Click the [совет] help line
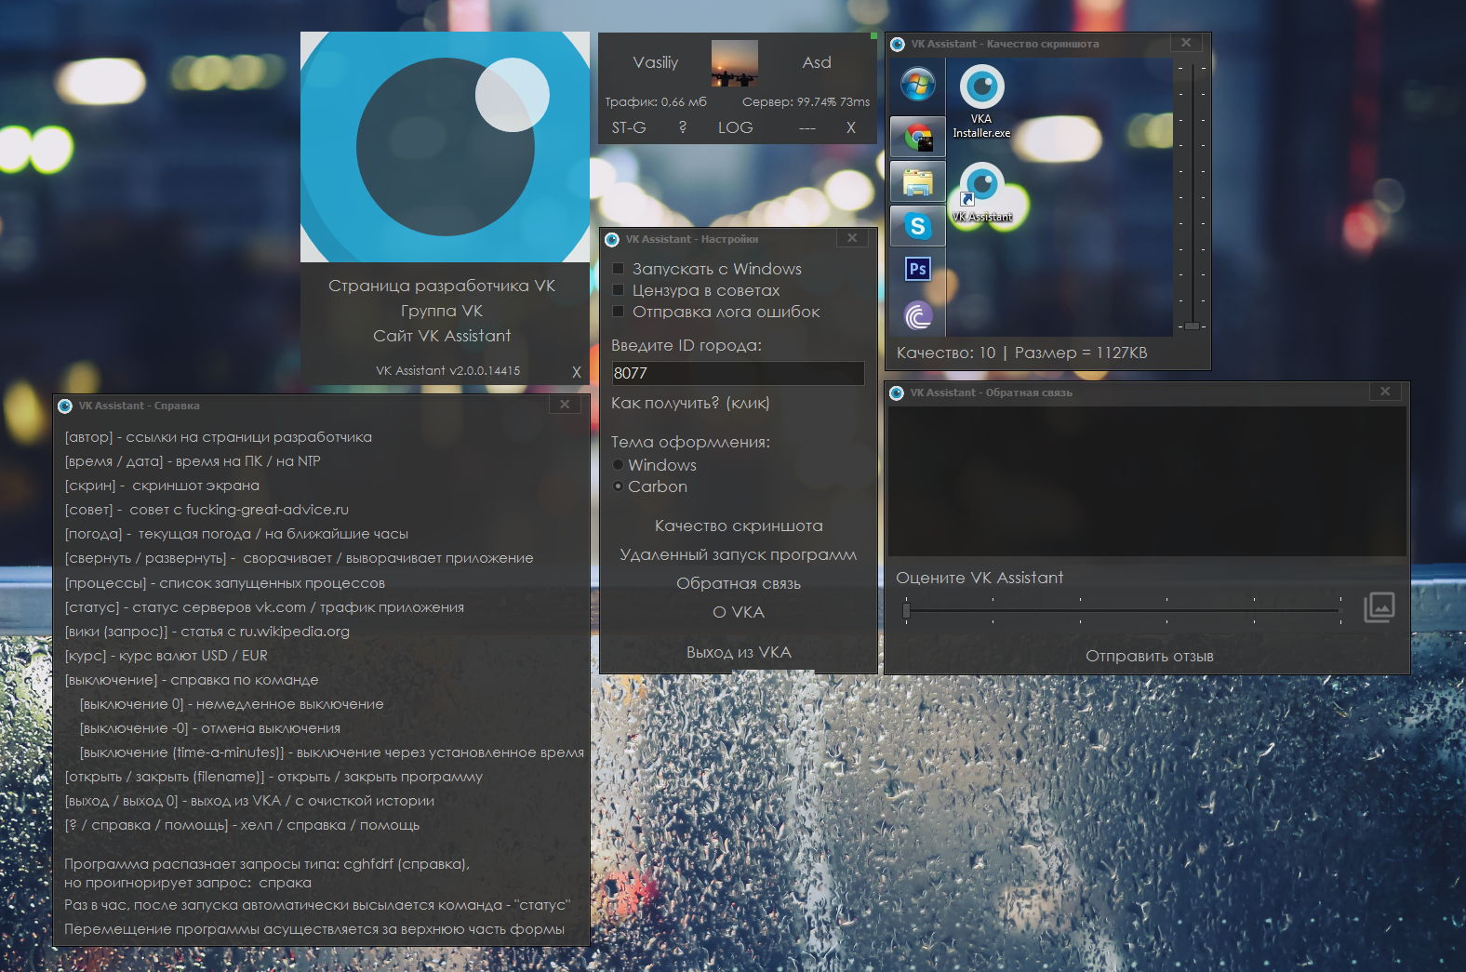This screenshot has width=1466, height=972. (x=207, y=510)
